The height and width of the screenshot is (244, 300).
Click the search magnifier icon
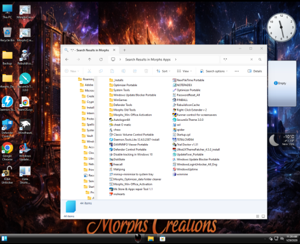(x=260, y=59)
